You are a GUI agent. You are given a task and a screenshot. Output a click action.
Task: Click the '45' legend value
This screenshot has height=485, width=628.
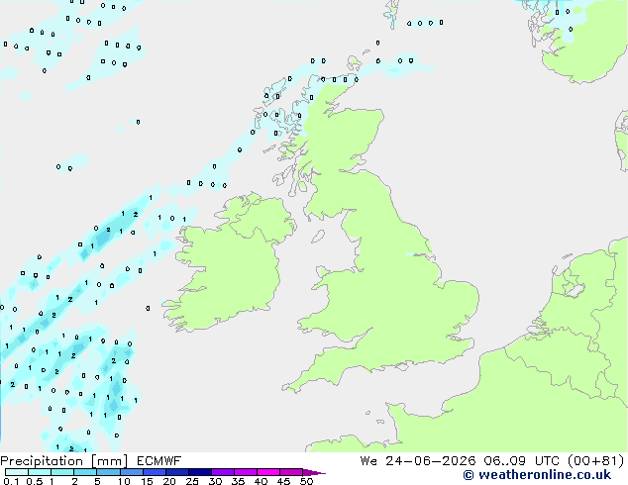tap(283, 481)
